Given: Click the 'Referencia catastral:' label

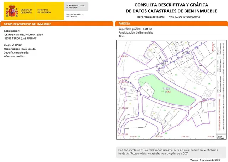Looking at the screenshot, I should (x=151, y=17).
